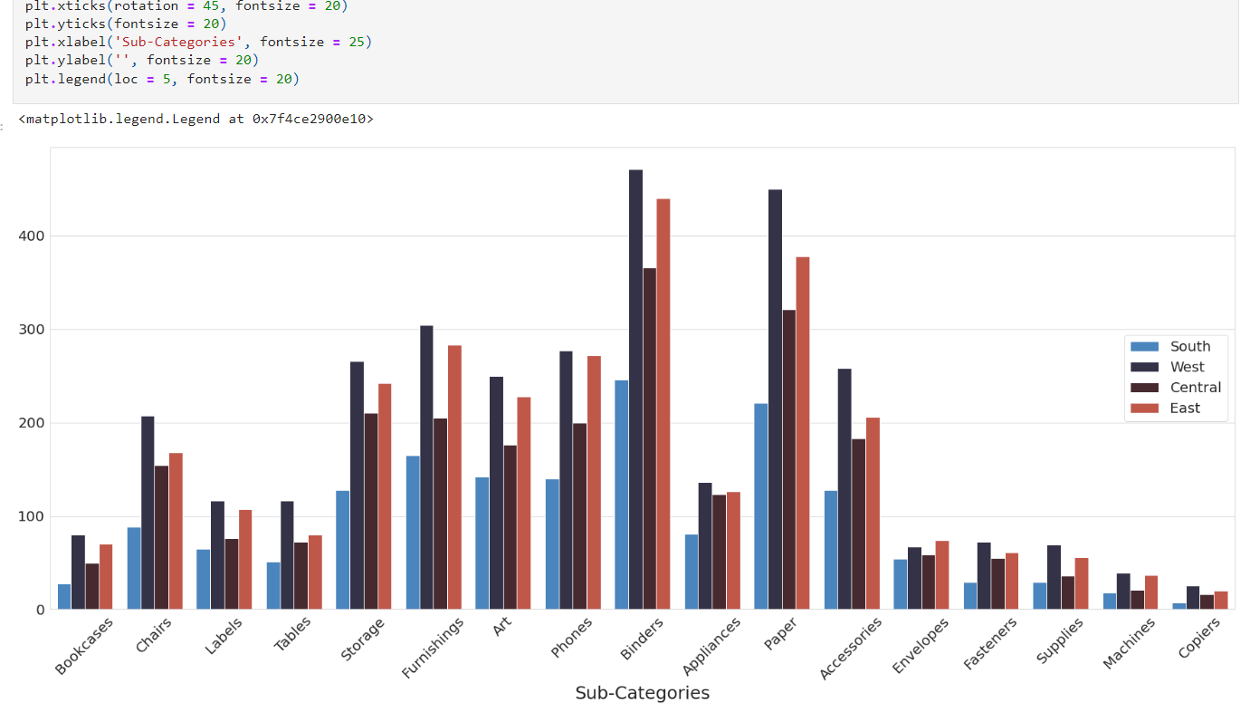Click the plt.xlabel 'Sub-Categories' code line

[198, 42]
